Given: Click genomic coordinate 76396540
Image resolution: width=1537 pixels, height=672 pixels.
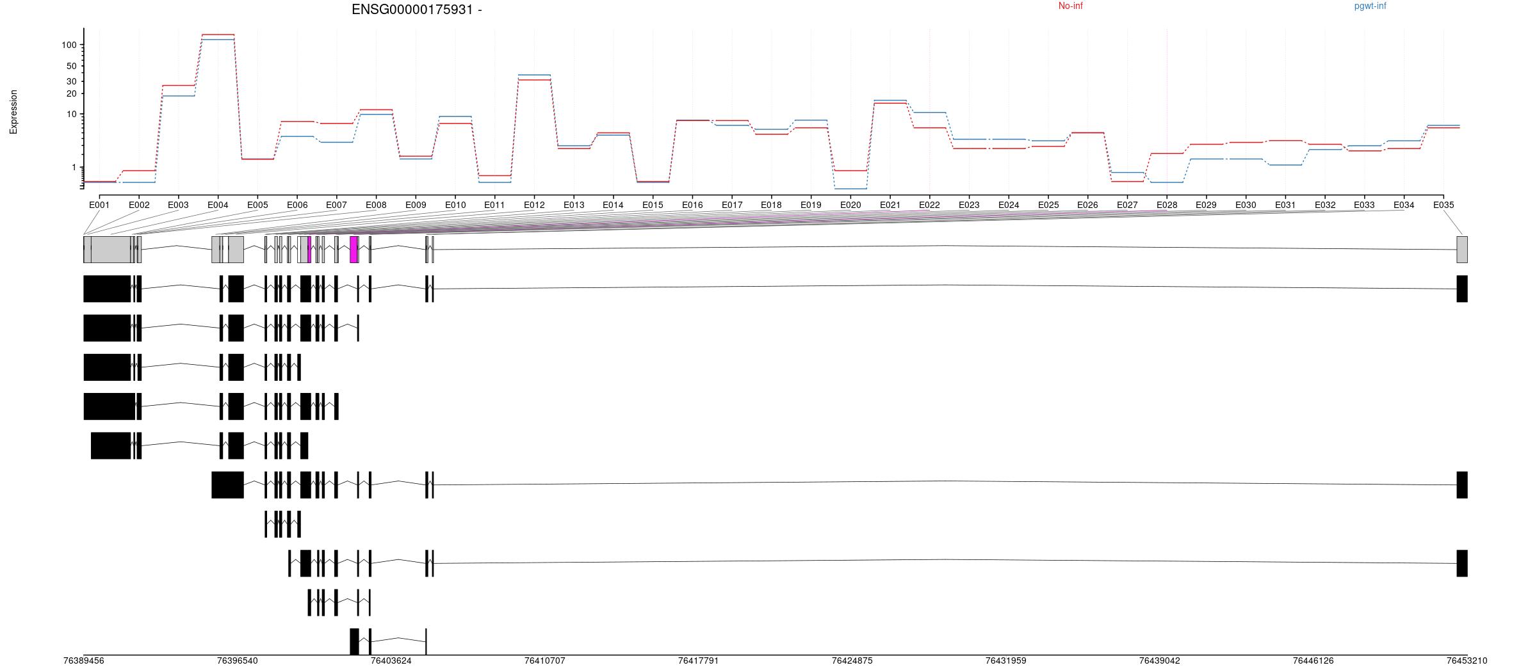Looking at the screenshot, I should click(238, 660).
